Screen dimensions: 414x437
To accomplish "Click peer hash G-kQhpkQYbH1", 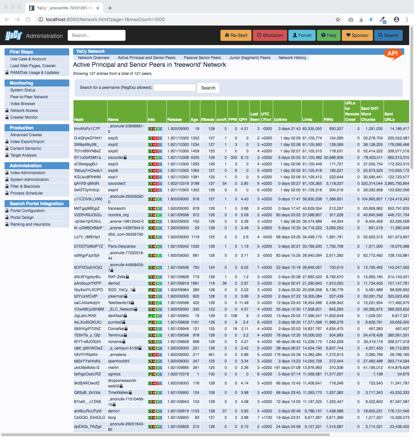I will click(x=88, y=138).
